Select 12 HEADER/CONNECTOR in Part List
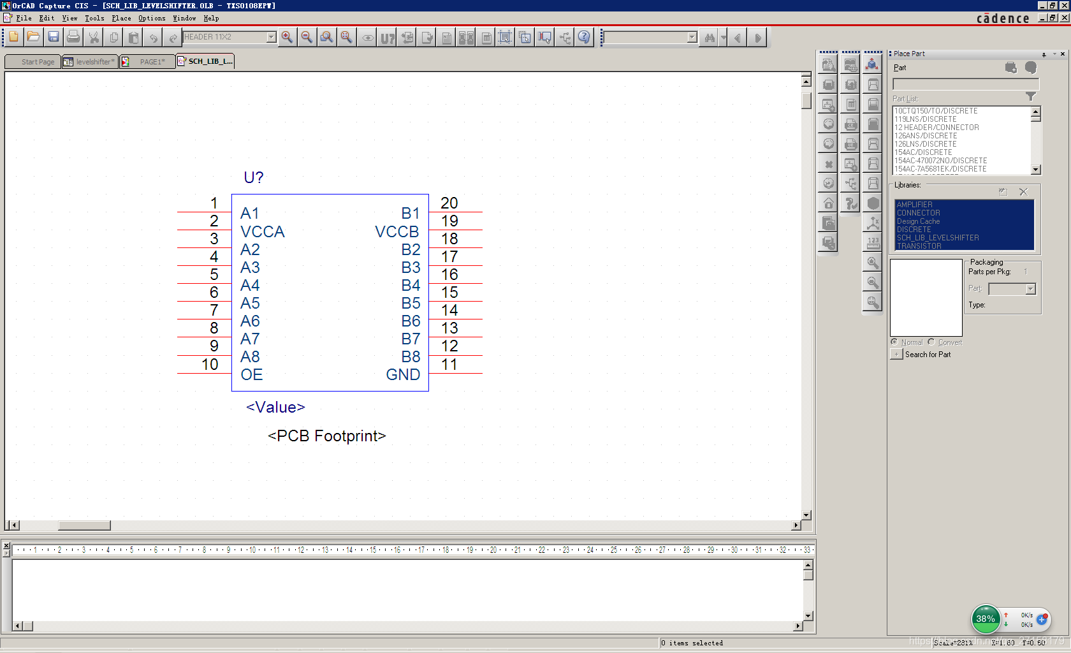The image size is (1071, 653). point(936,128)
